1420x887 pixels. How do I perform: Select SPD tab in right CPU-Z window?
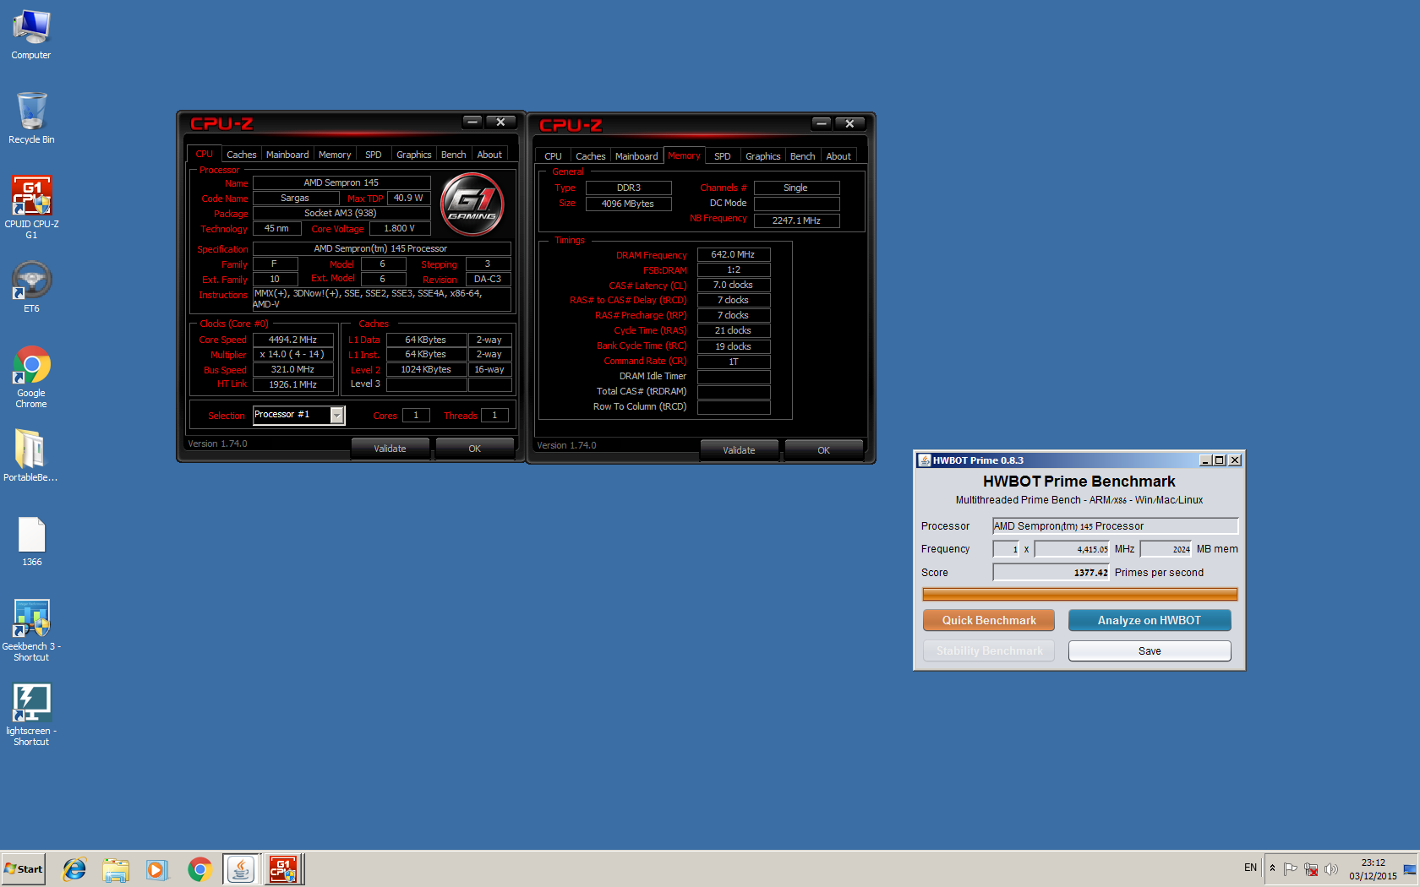(x=723, y=156)
